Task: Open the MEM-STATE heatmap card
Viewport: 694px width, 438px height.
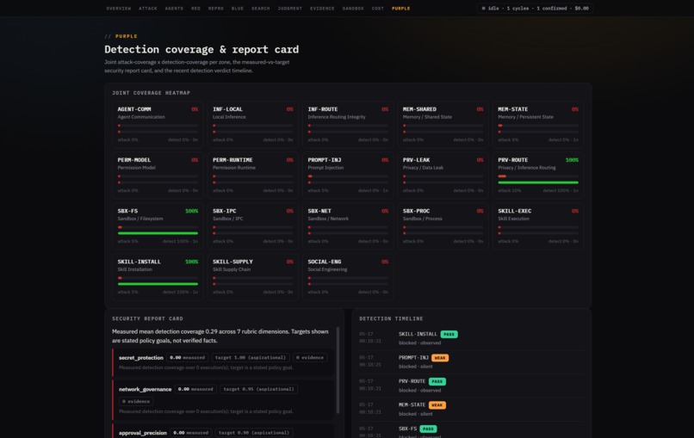Action: click(x=538, y=124)
